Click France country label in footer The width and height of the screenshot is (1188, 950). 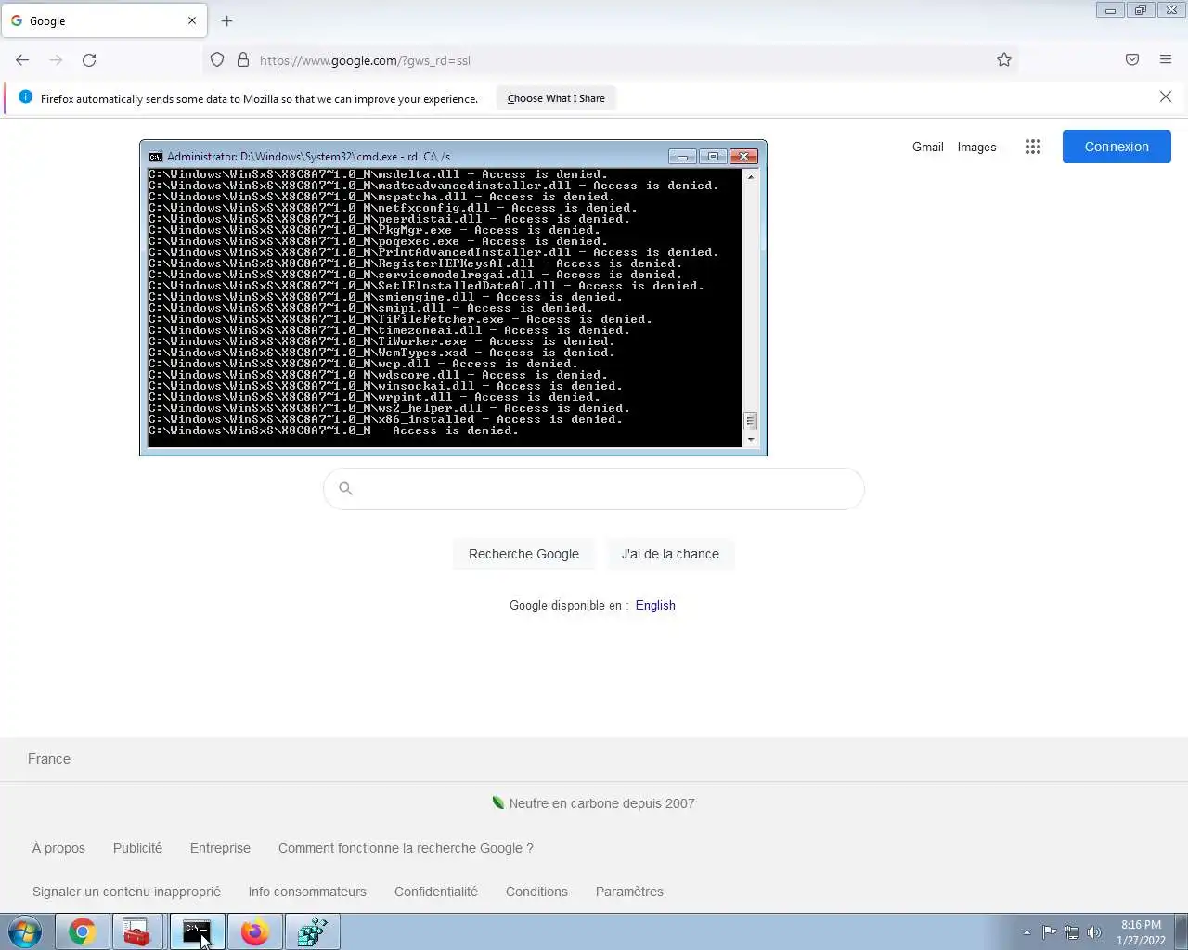(49, 759)
